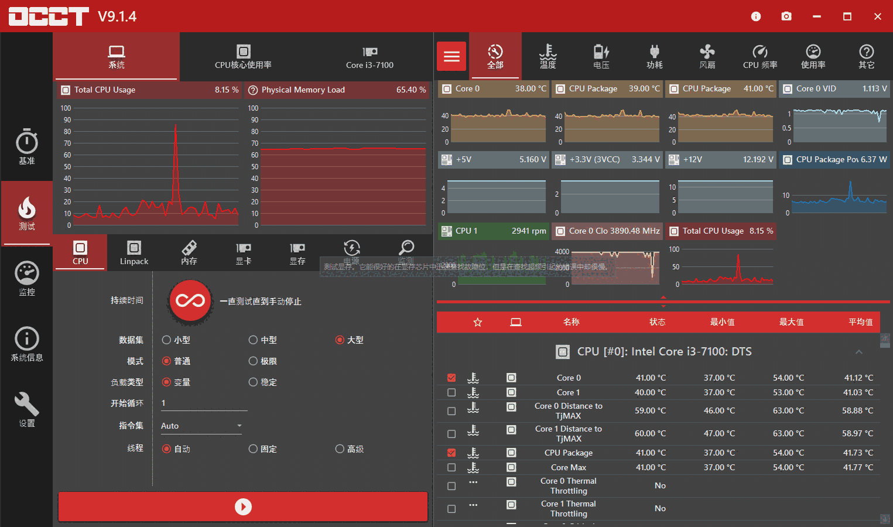
Task: Sort by the 平均值 column header
Action: (861, 322)
